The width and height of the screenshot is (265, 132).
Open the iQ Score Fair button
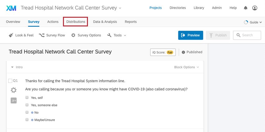[163, 52]
